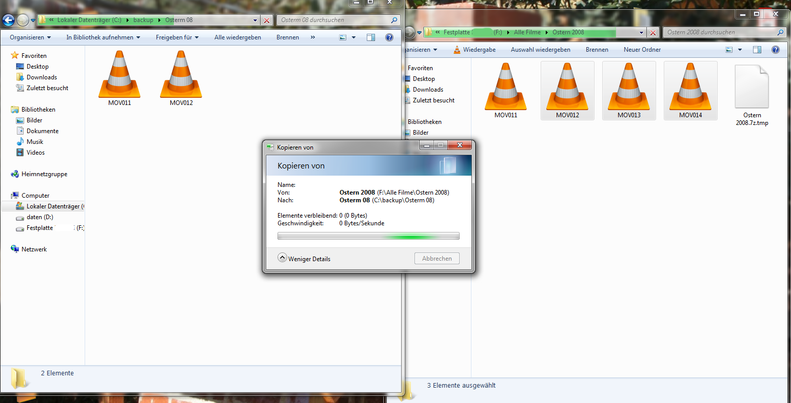
Task: Click the red X stop button in the left address bar
Action: pos(267,20)
